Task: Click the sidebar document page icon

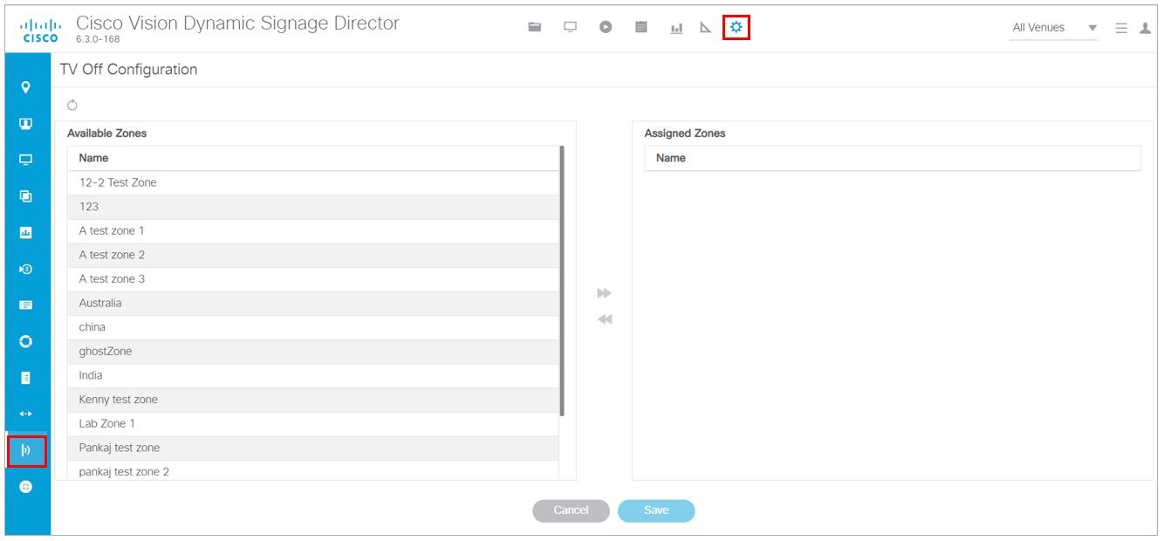Action: [x=26, y=378]
